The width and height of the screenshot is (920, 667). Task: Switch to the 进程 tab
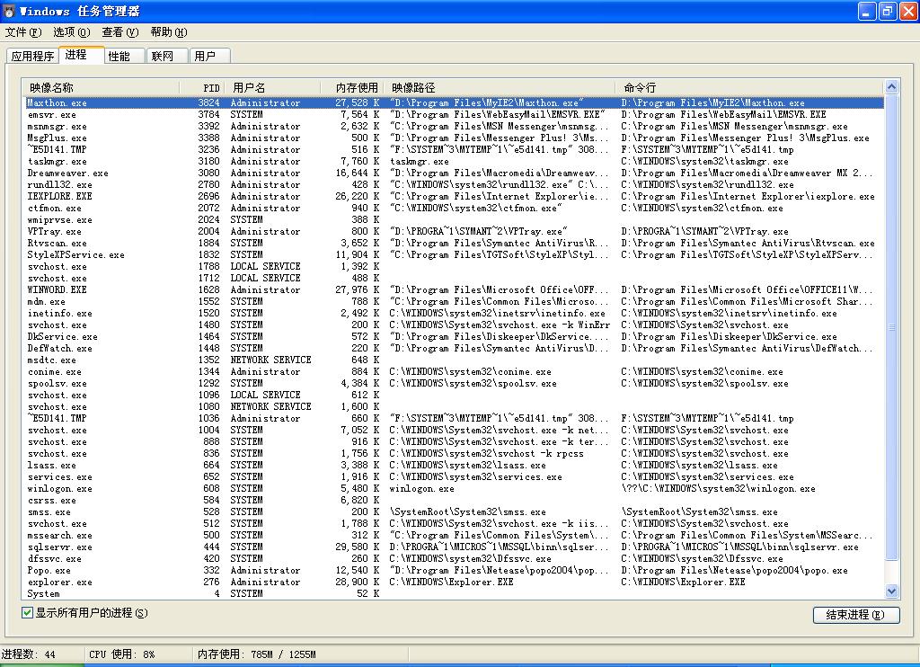pos(81,55)
